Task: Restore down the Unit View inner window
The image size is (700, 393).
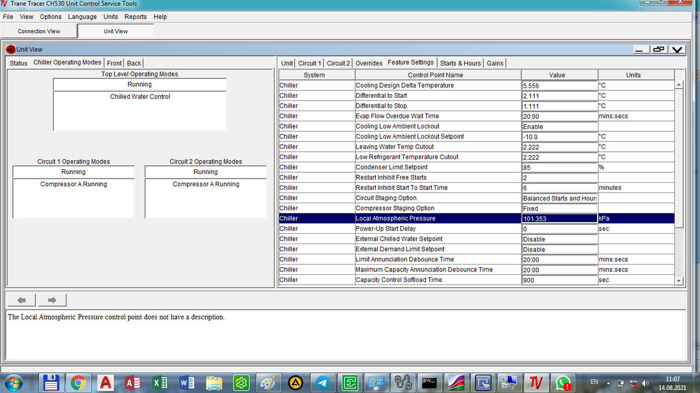Action: click(x=659, y=49)
